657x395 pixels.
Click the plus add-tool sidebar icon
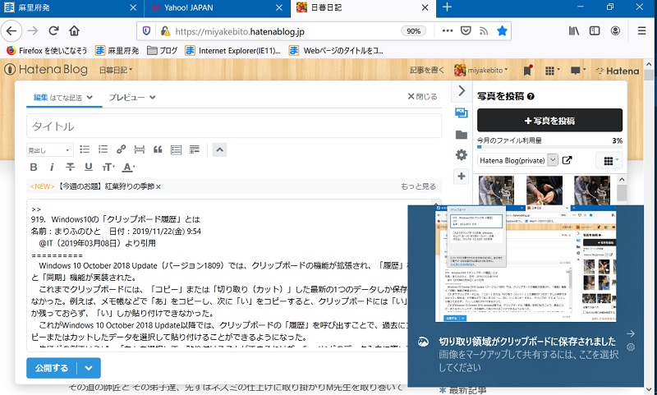coord(462,176)
